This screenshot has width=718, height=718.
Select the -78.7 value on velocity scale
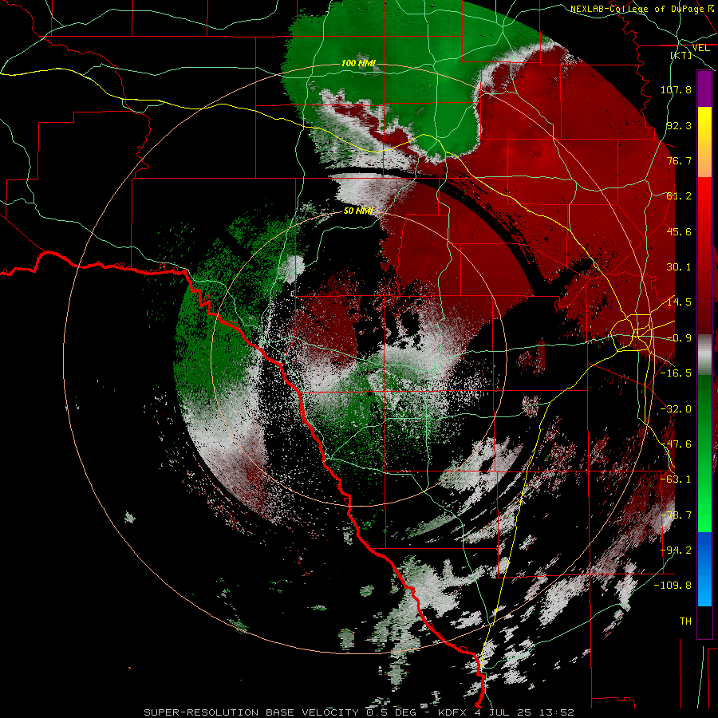[676, 515]
